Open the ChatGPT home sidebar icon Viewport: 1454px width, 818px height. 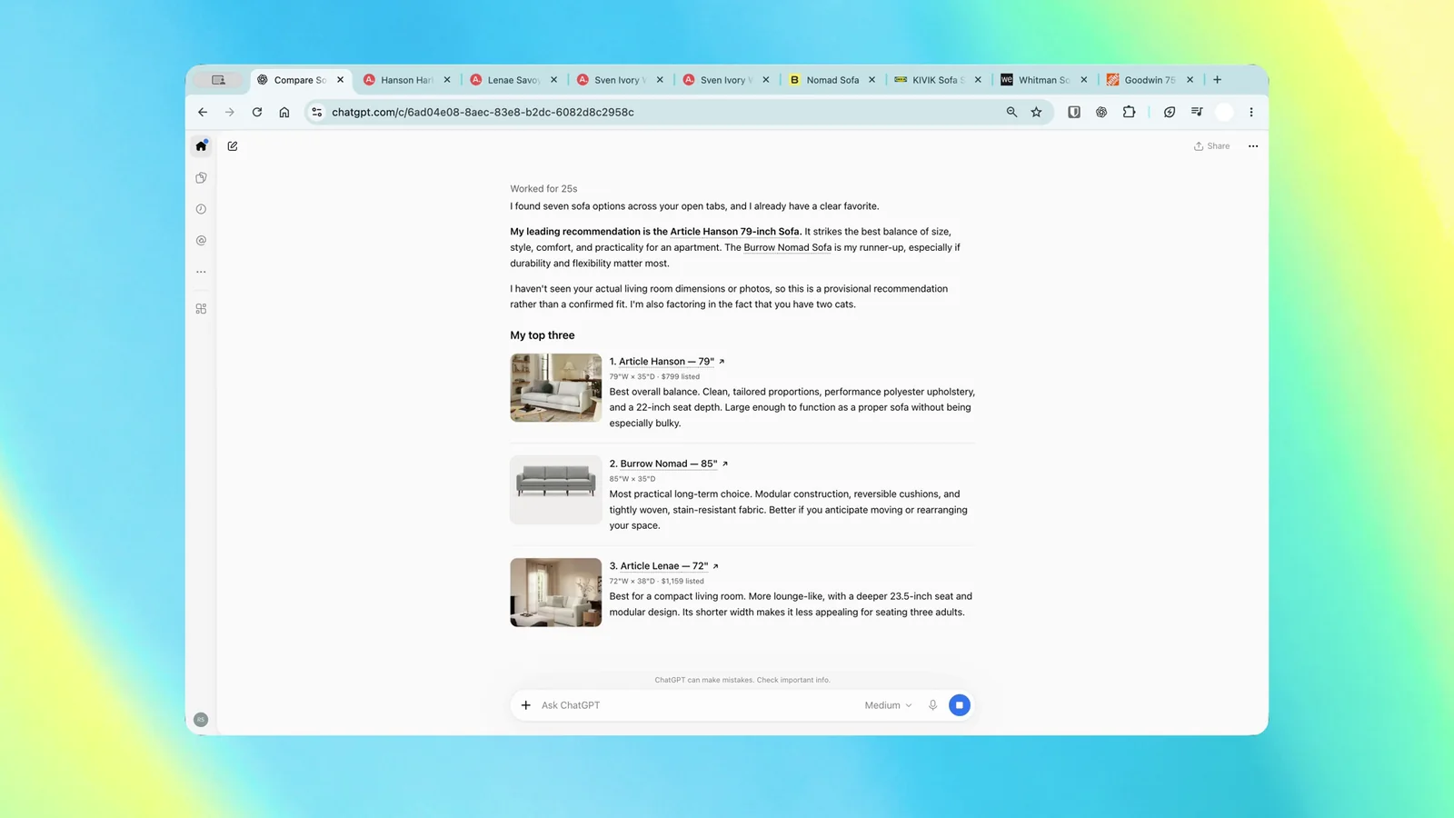click(x=201, y=145)
